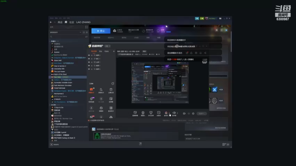Select Will To Live Online game
The width and height of the screenshot is (296, 166).
(60, 96)
